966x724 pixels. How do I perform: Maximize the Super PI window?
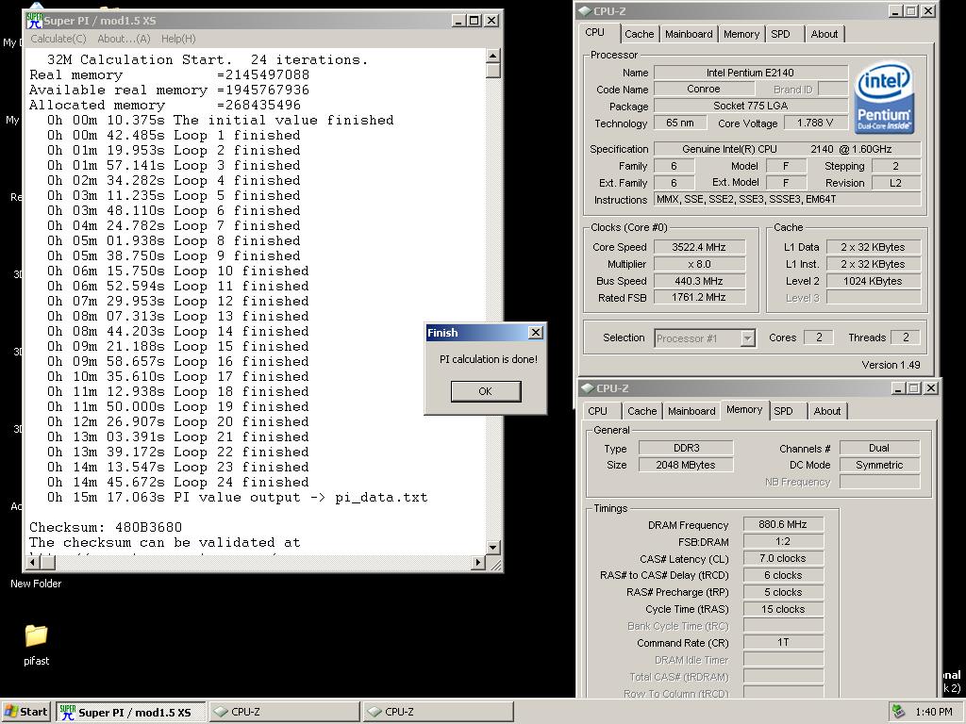[474, 21]
